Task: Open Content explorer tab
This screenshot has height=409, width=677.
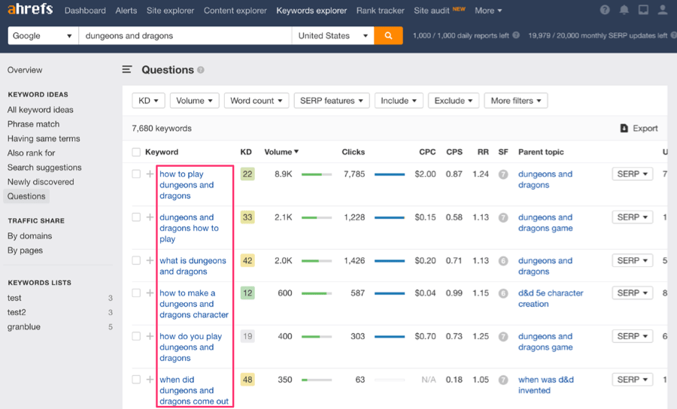Action: [235, 11]
